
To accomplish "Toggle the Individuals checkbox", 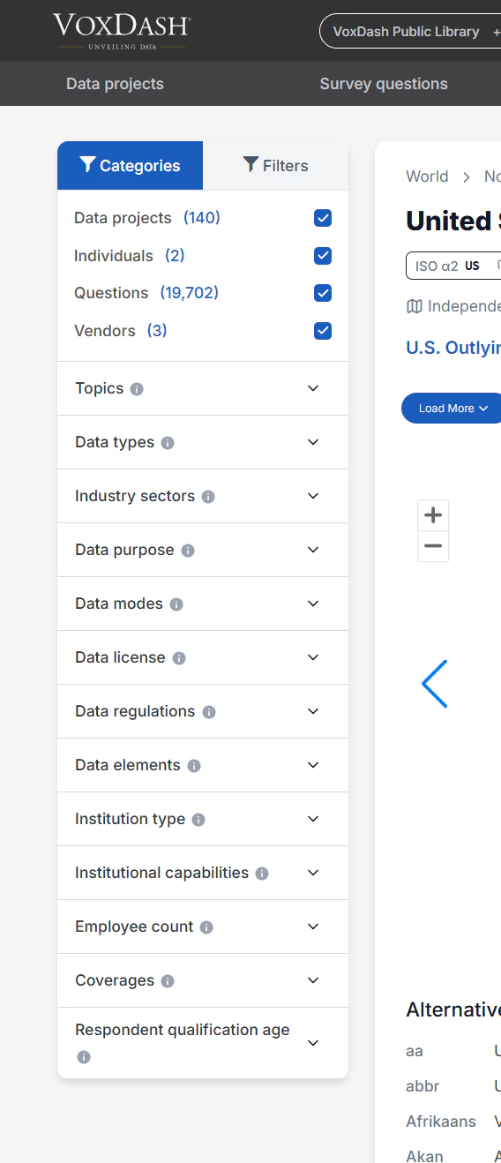I will coord(323,256).
